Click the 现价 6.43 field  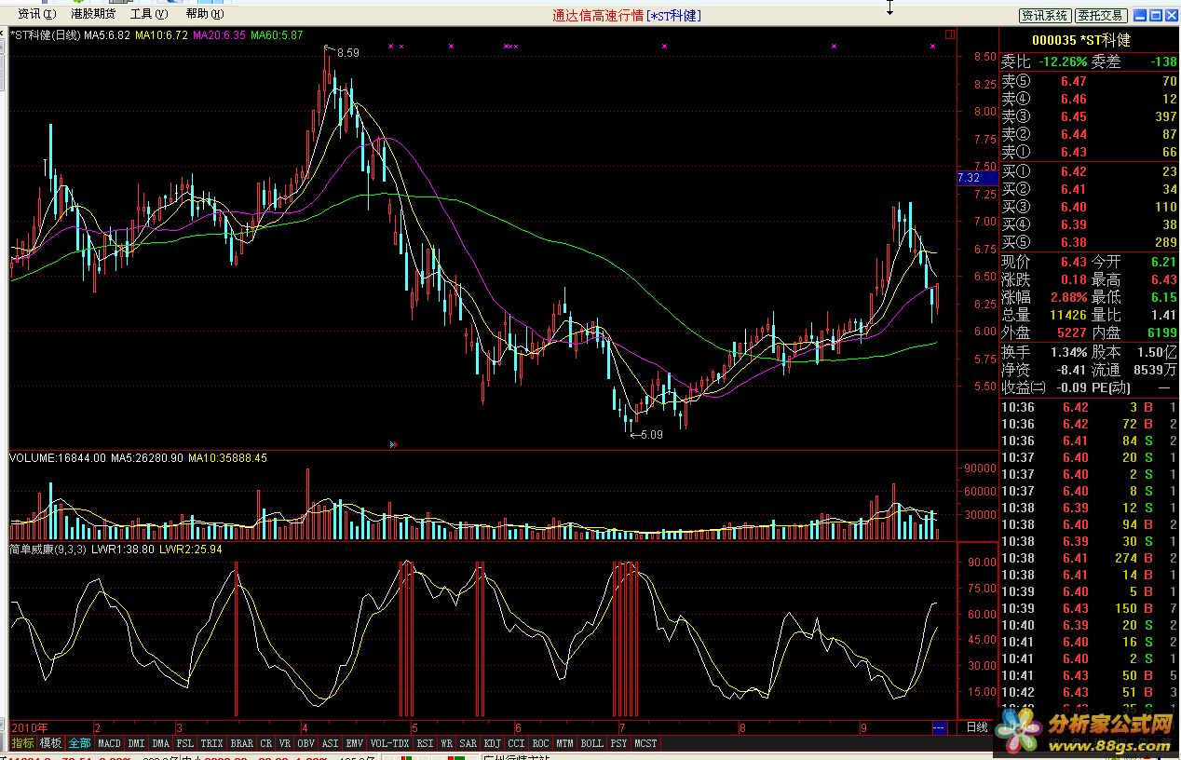point(1044,262)
